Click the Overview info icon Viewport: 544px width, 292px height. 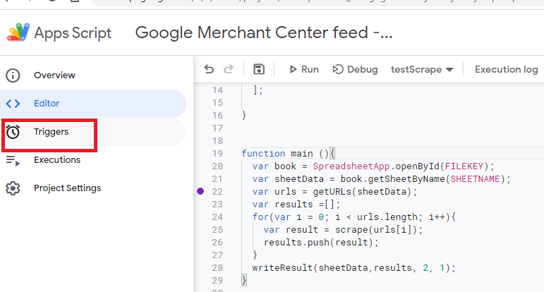13,75
